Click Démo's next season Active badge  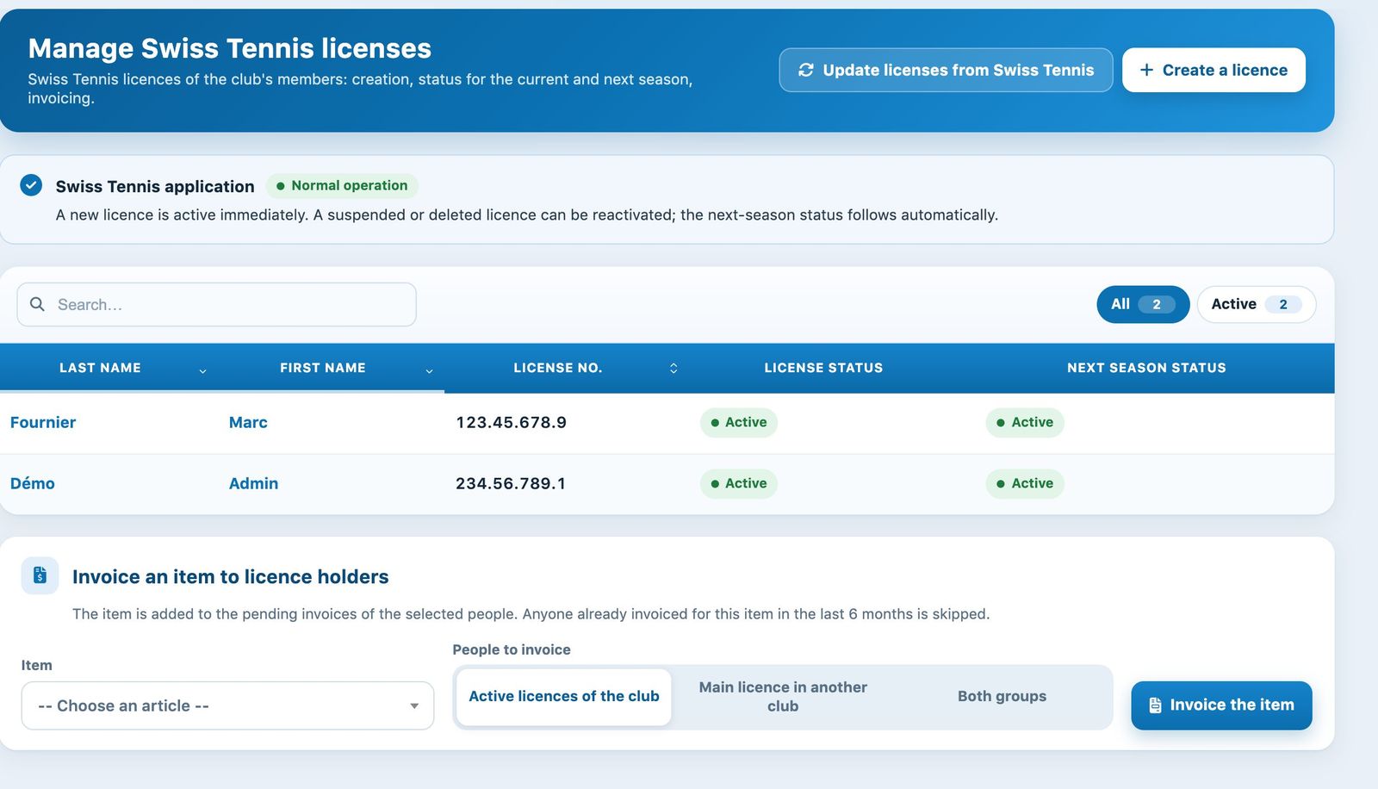[x=1025, y=483]
